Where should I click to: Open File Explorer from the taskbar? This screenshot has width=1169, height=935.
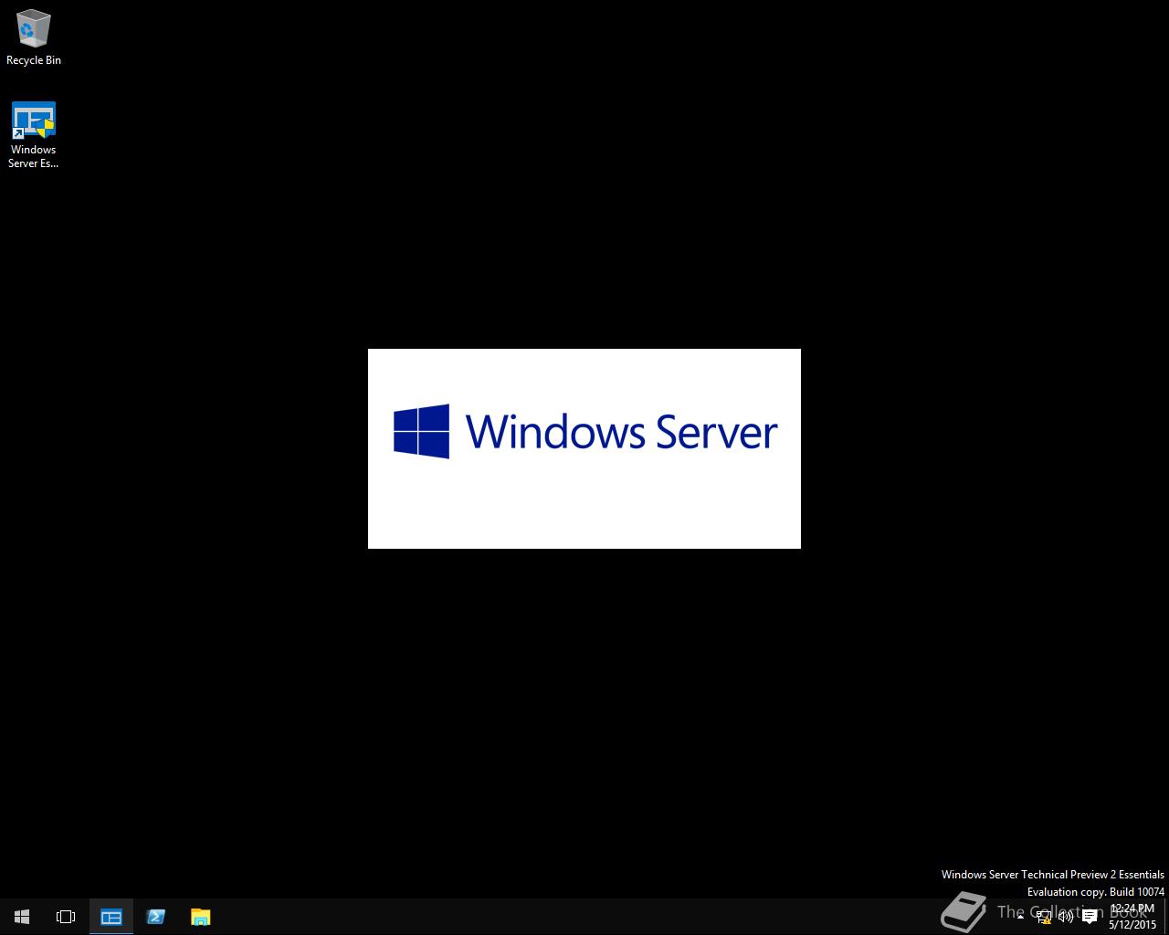tap(201, 917)
